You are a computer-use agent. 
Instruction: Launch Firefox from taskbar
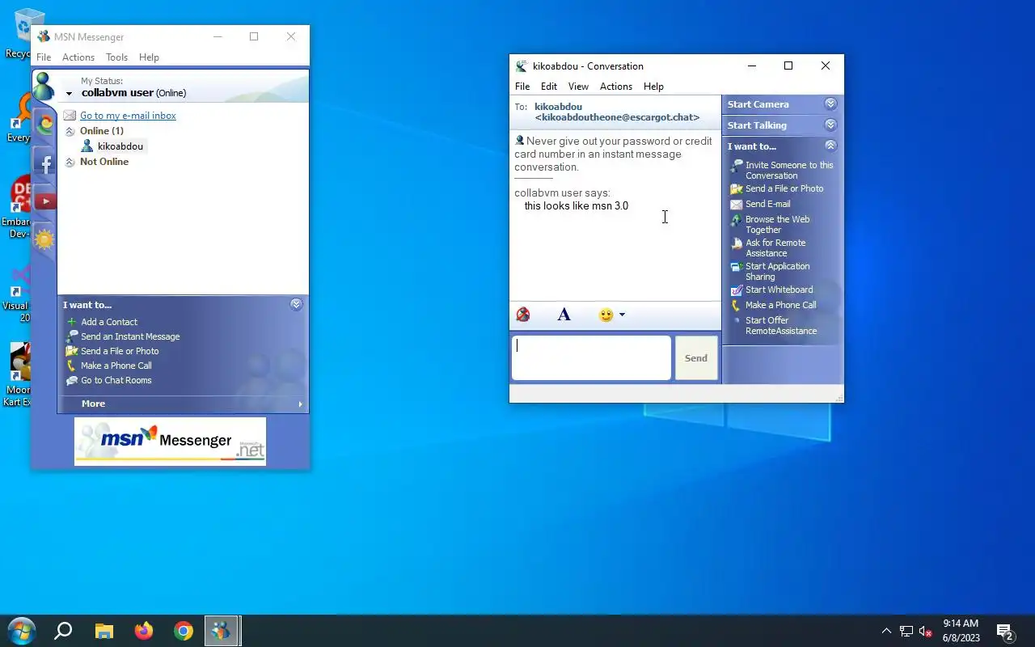click(x=144, y=631)
